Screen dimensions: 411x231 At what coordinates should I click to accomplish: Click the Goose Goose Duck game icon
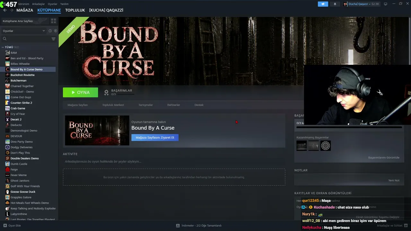(x=7, y=192)
